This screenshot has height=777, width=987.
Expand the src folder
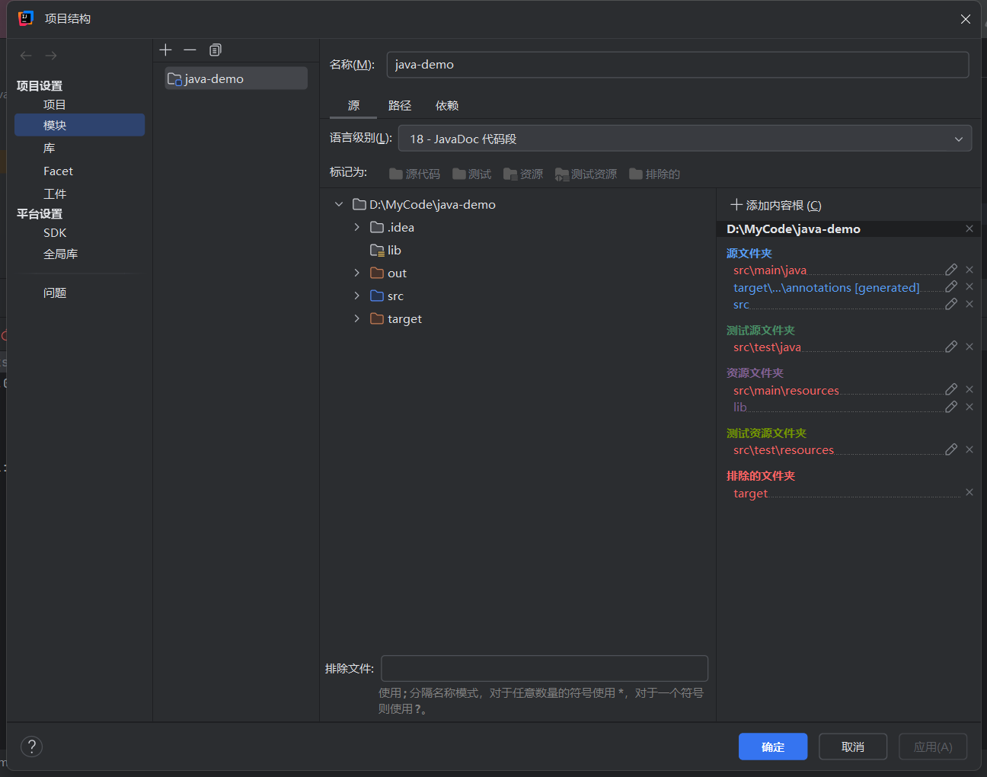(356, 296)
